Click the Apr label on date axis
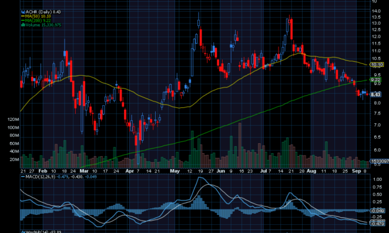The width and height of the screenshot is (389, 233). coord(130,171)
